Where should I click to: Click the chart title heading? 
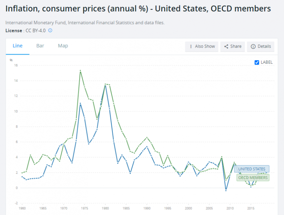coord(138,8)
